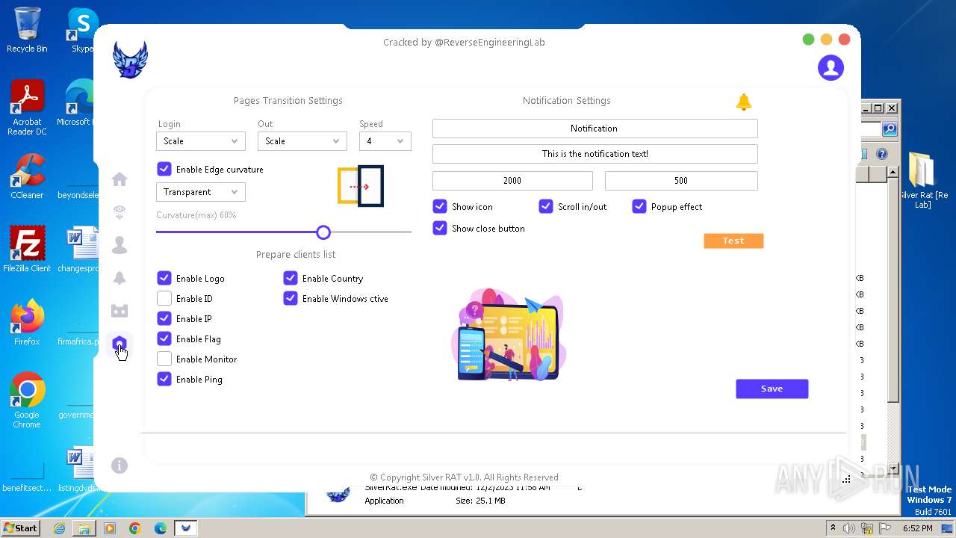
Task: Open Recycle Bin desktop icon
Action: tap(27, 30)
